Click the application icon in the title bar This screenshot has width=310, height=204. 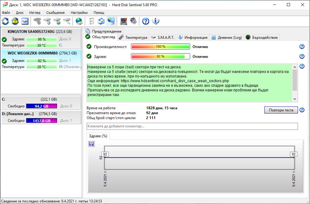(5, 5)
